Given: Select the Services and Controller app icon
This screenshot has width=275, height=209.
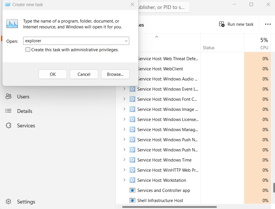Looking at the screenshot, I should click(132, 190).
